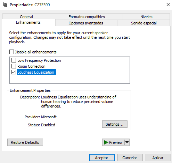Screen dimensions: 172x163
Task: Open Settings for Loudness Equalization
Action: tap(115, 124)
